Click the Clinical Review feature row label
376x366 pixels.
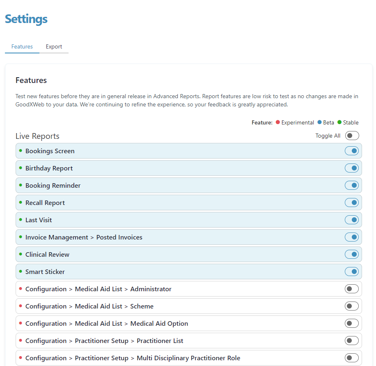point(47,255)
